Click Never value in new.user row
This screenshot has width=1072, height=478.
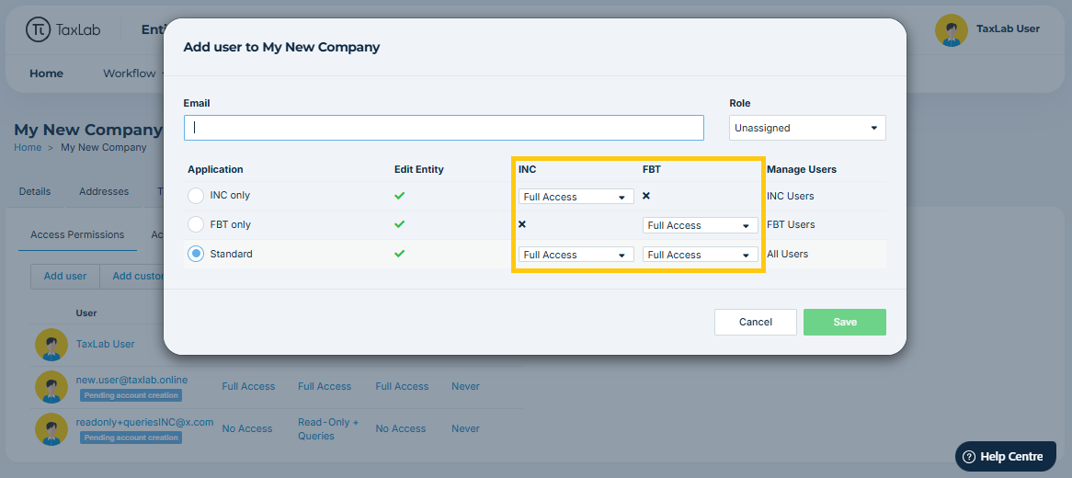(x=465, y=386)
